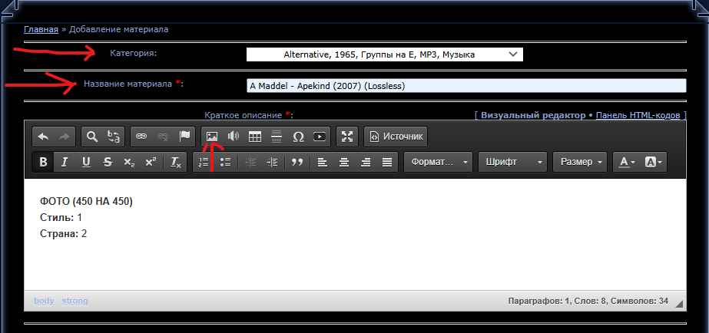Click the insert image icon

(x=212, y=137)
